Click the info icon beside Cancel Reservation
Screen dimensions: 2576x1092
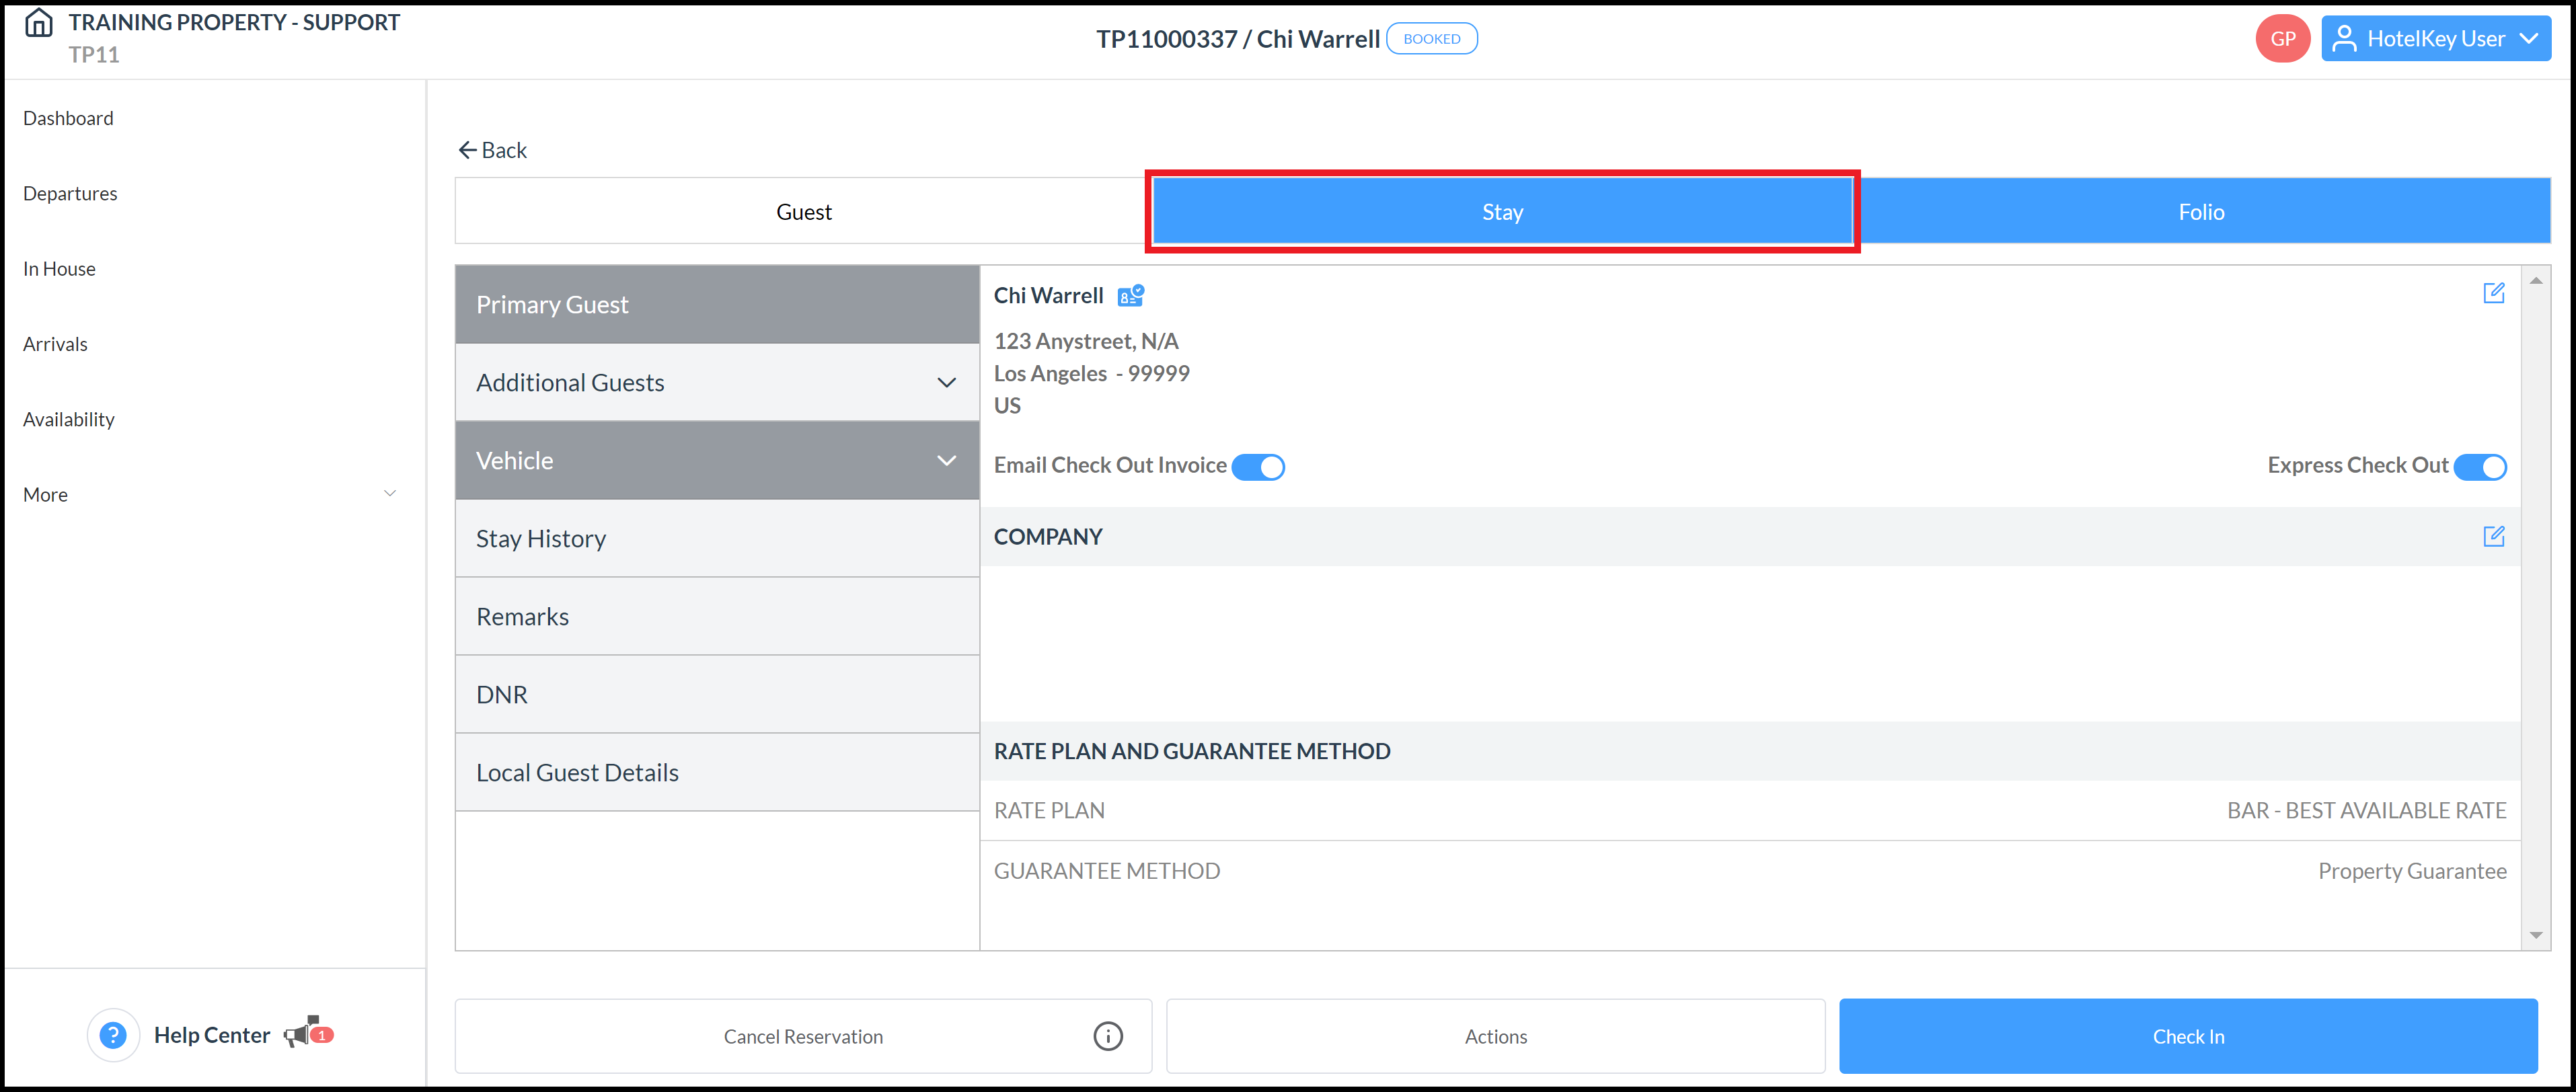point(1107,1036)
